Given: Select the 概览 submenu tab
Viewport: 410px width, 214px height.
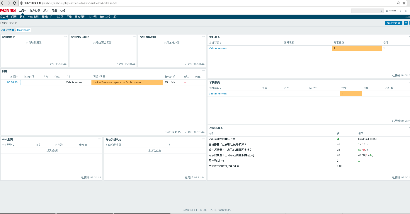Looking at the screenshot, I should (23, 17).
